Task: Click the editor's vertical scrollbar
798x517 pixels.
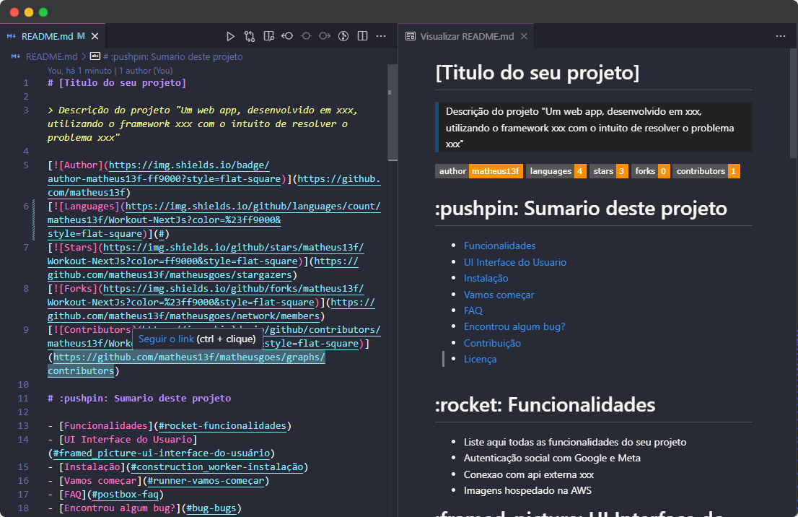Action: pos(392,112)
